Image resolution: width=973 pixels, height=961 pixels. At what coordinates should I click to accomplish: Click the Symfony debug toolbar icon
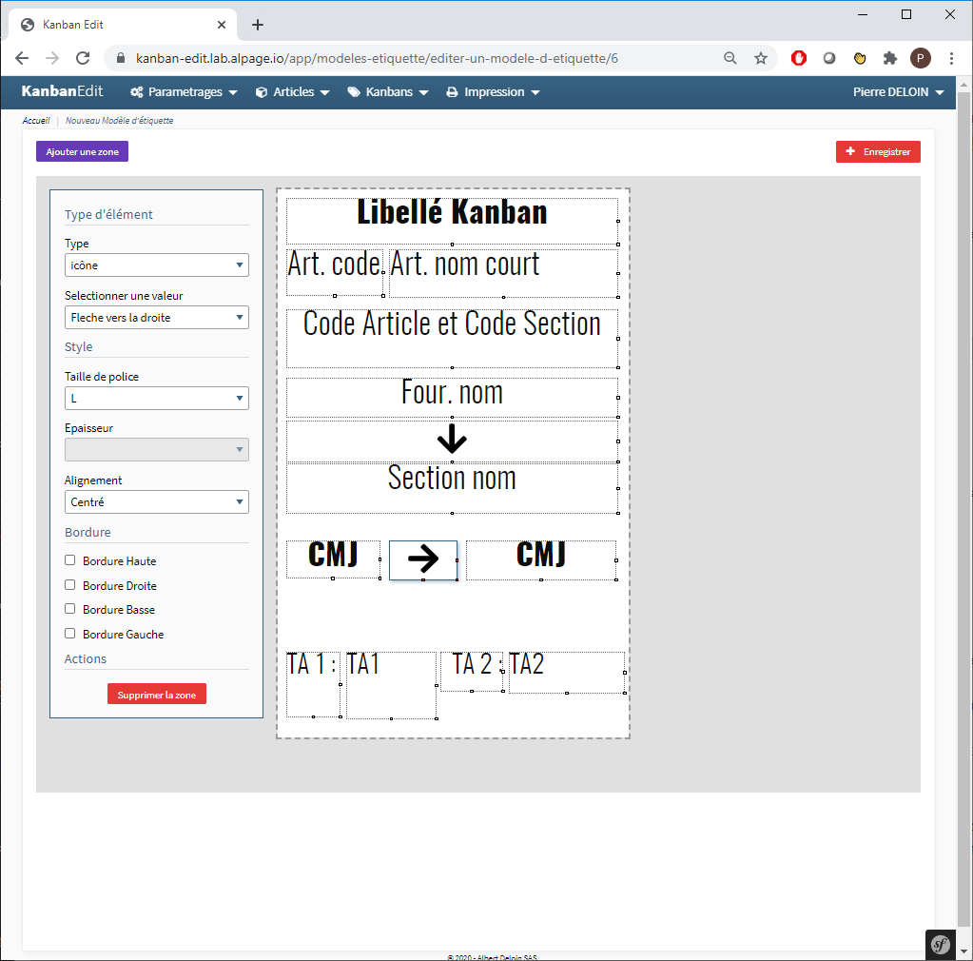940,944
